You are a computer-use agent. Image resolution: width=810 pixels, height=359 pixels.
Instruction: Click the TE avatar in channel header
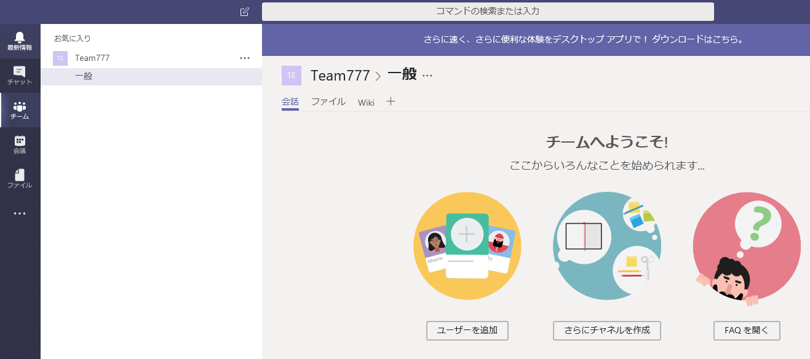[292, 76]
